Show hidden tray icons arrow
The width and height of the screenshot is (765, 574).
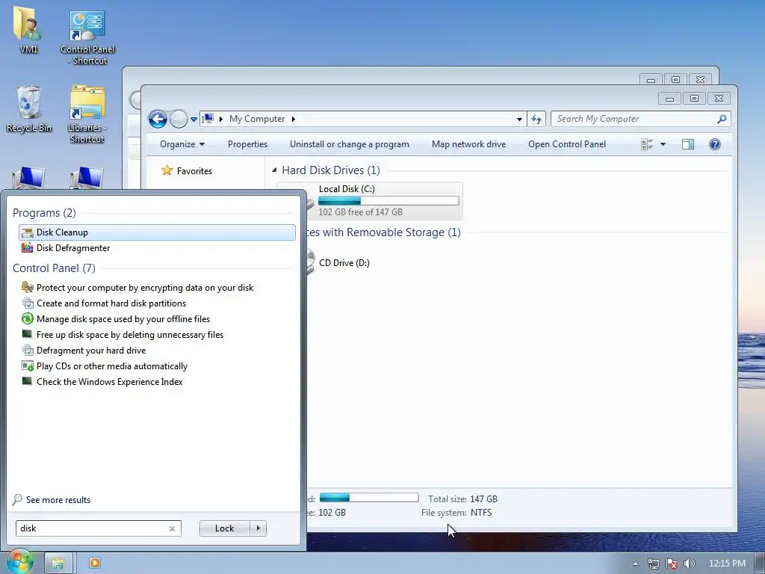tap(635, 564)
